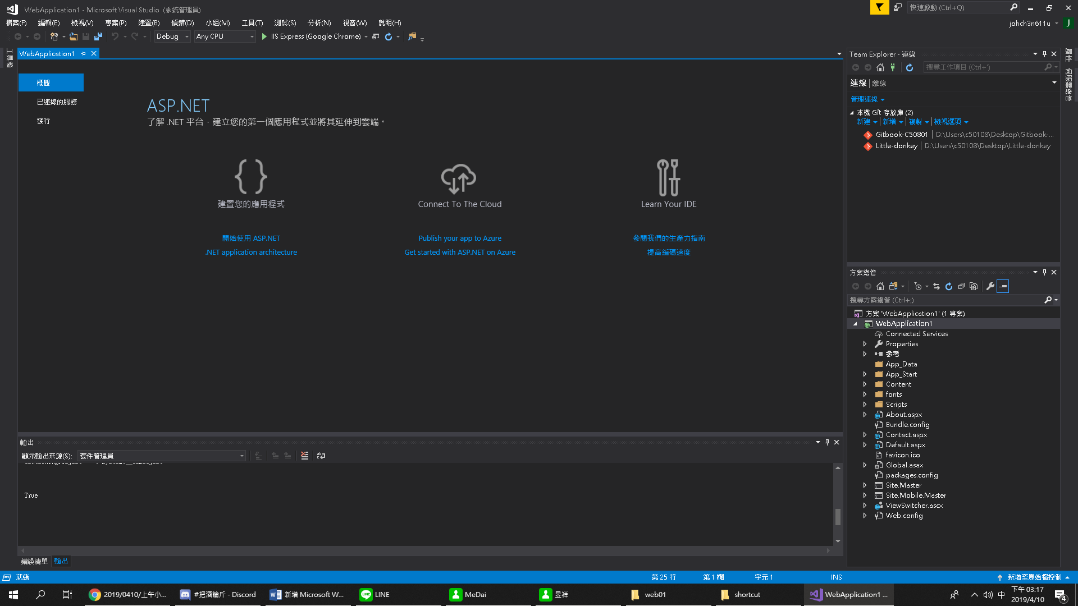Open the 說明(H) menu
The width and height of the screenshot is (1078, 606).
tap(390, 23)
